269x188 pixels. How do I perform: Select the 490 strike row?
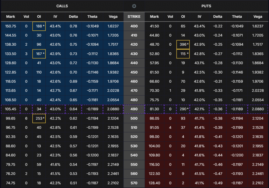coord(134,109)
